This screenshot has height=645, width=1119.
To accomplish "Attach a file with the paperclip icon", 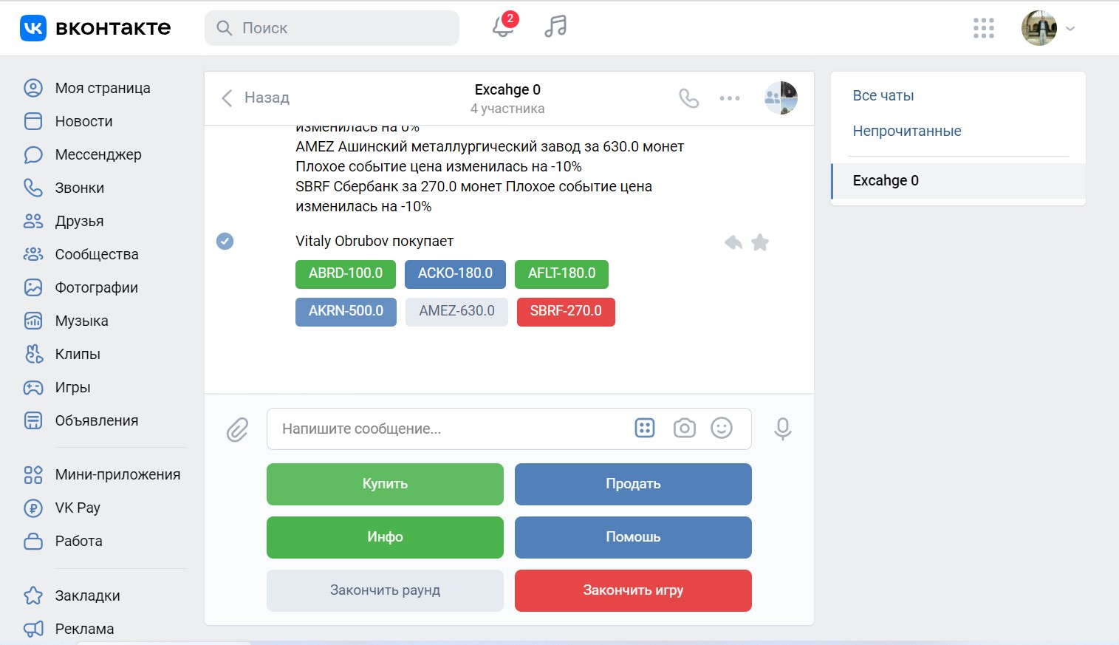I will tap(237, 429).
